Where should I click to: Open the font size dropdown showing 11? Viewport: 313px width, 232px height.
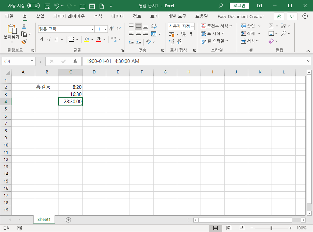[106, 29]
